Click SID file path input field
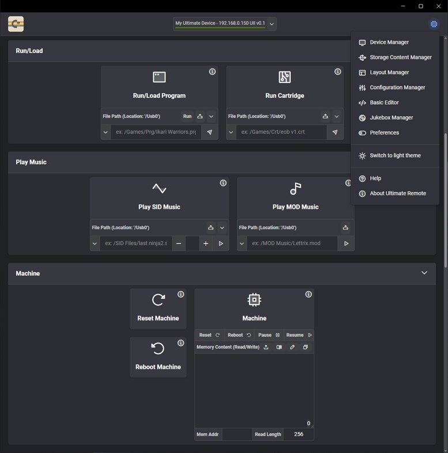Image resolution: width=448 pixels, height=453 pixels. [x=136, y=243]
